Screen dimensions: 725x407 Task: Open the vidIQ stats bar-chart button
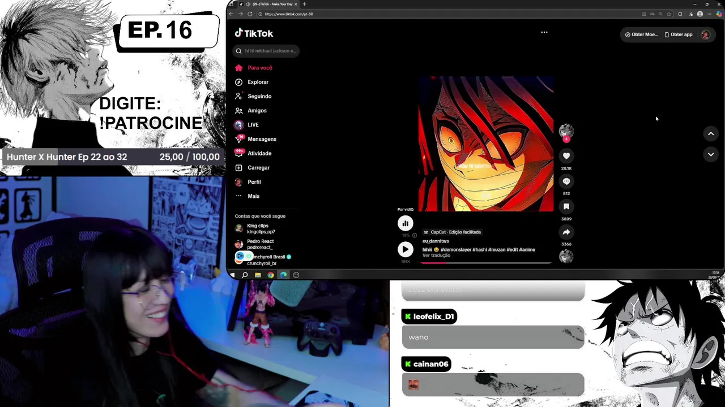coord(405,223)
